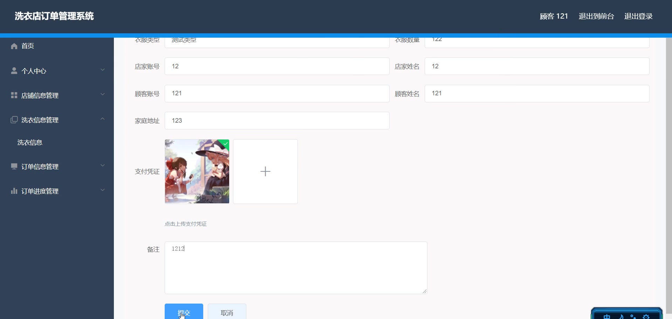Click the 店家姓名 input field
The height and width of the screenshot is (319, 672).
(x=537, y=66)
